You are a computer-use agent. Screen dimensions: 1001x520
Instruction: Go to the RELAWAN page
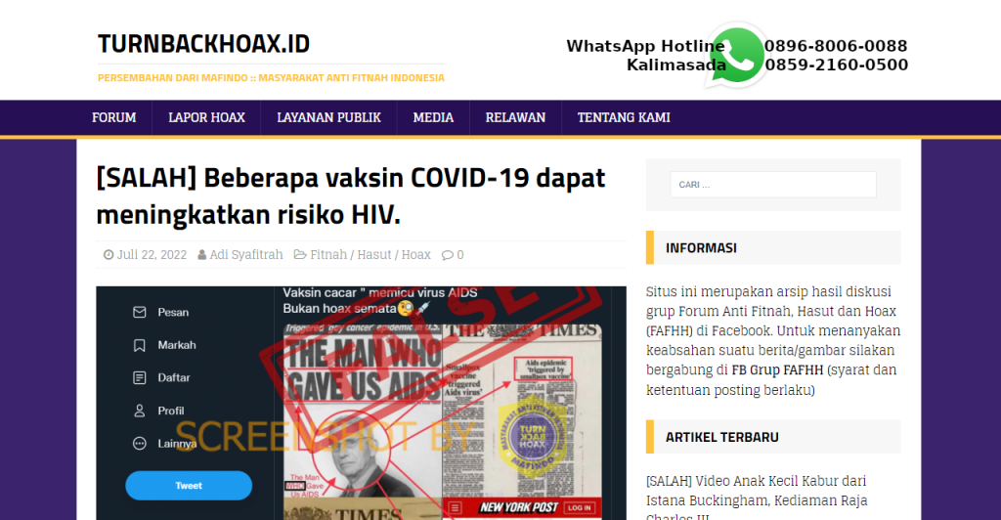pyautogui.click(x=515, y=117)
